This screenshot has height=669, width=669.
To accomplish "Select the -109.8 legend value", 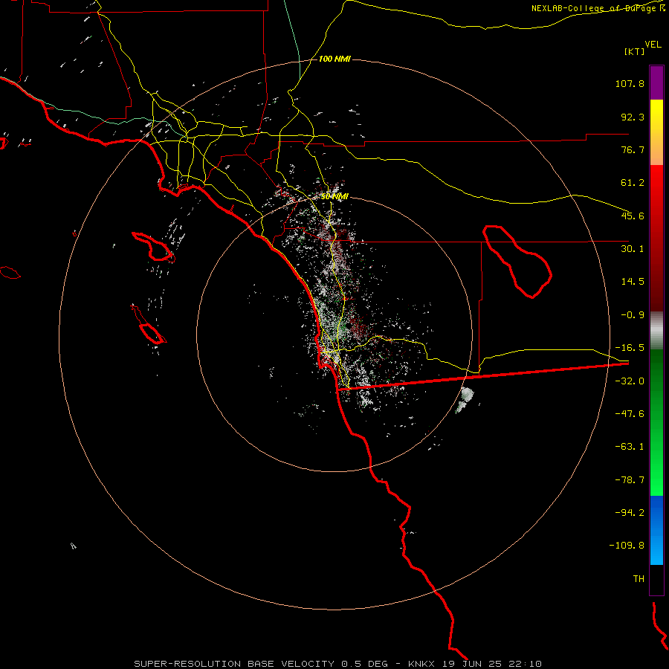I will [x=627, y=546].
